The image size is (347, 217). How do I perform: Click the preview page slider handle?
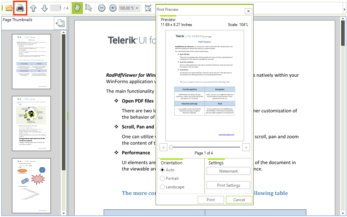(171, 147)
